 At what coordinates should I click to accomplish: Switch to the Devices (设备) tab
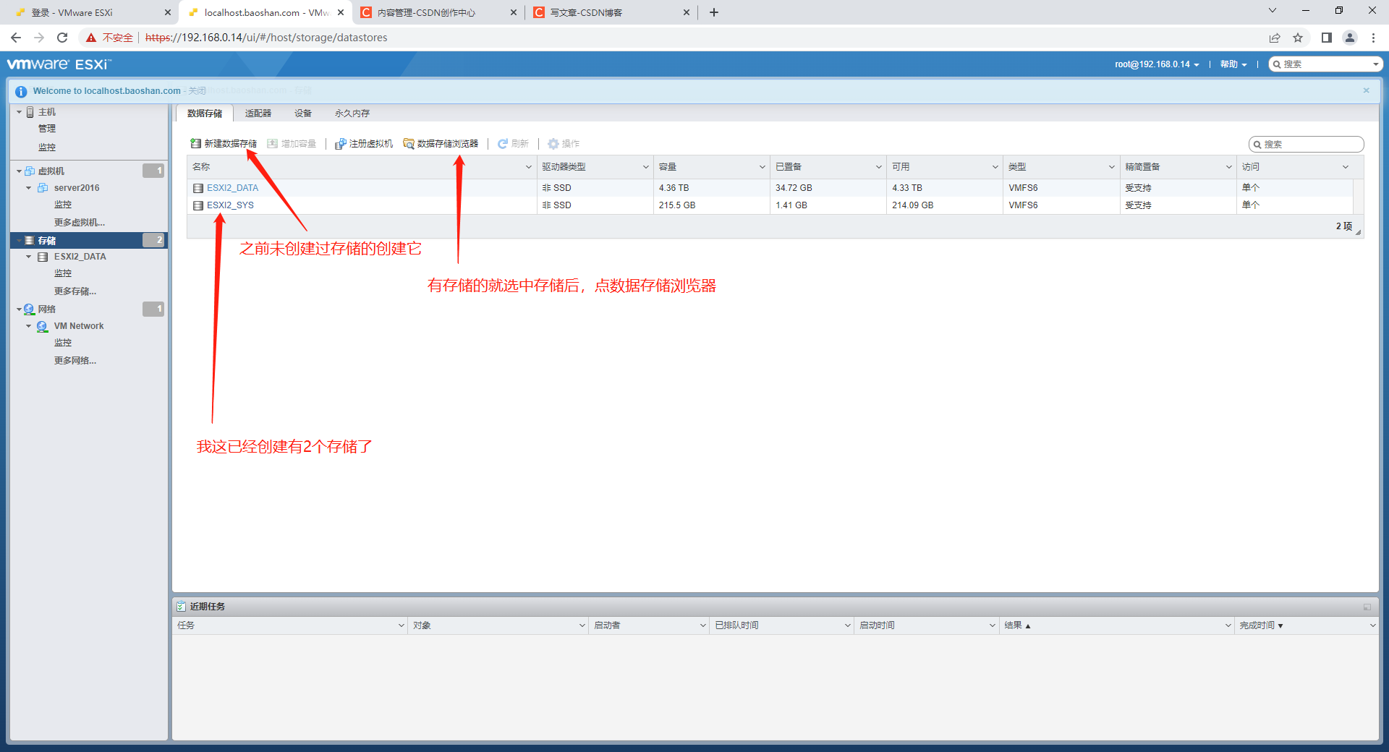[303, 114]
